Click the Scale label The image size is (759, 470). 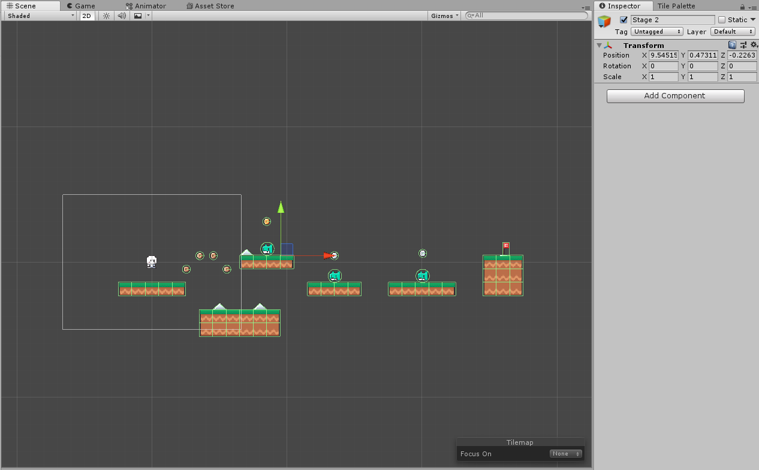pos(612,77)
